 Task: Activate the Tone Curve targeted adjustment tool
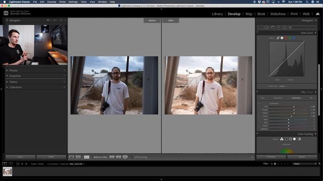tap(259, 38)
